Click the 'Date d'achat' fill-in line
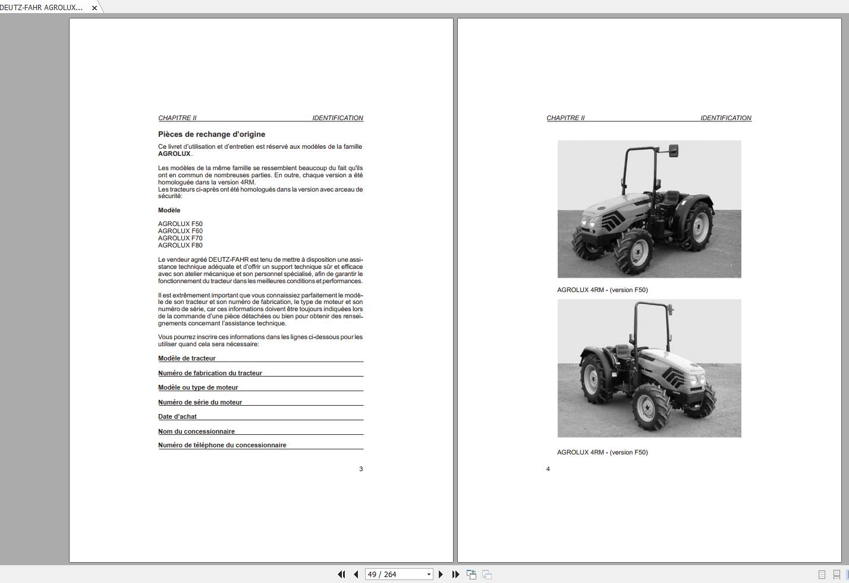Screen dimensions: 849x583 [260, 416]
